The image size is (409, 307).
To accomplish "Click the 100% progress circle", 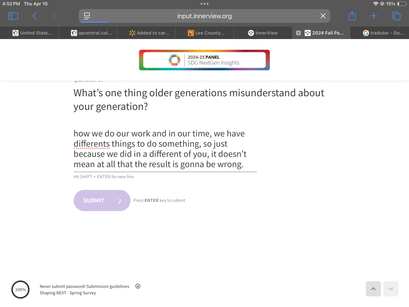I will click(x=20, y=290).
